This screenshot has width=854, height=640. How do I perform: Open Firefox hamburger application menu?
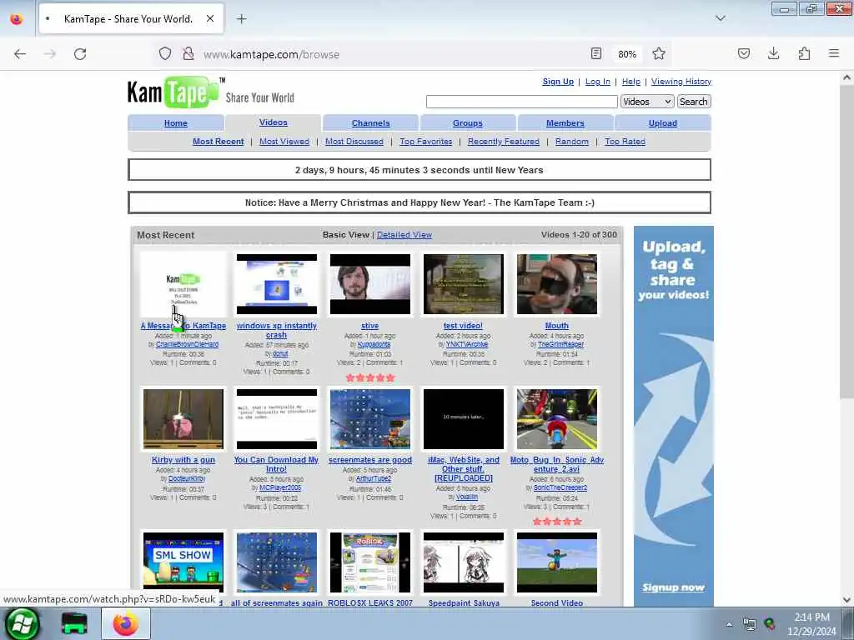(834, 53)
